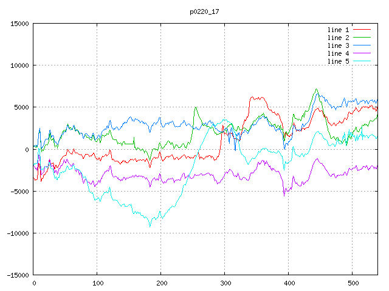The height and width of the screenshot is (291, 389).
Task: Click the 100 x-axis tick label
Action: tap(97, 283)
